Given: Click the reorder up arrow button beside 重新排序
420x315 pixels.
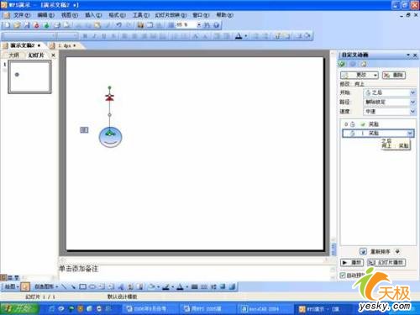Looking at the screenshot, I should pos(363,251).
